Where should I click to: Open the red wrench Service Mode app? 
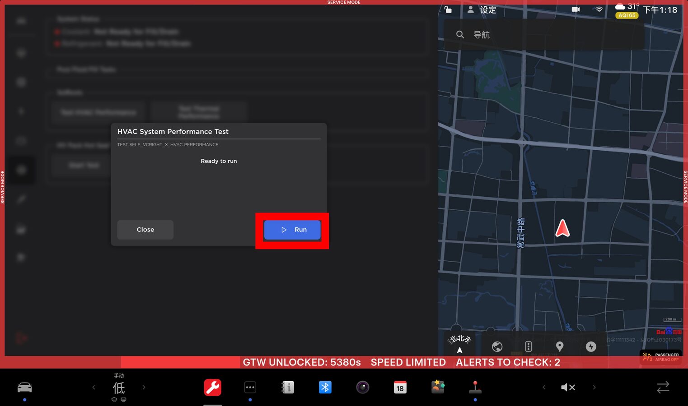212,388
